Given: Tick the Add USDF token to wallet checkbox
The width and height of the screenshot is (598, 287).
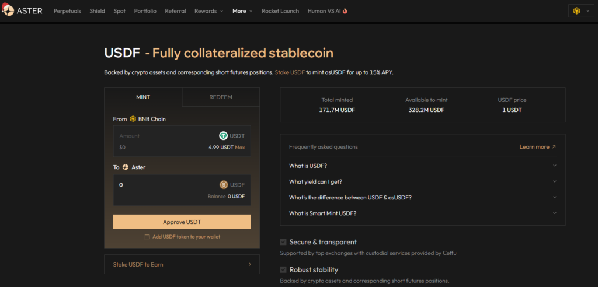Looking at the screenshot, I should [147, 237].
